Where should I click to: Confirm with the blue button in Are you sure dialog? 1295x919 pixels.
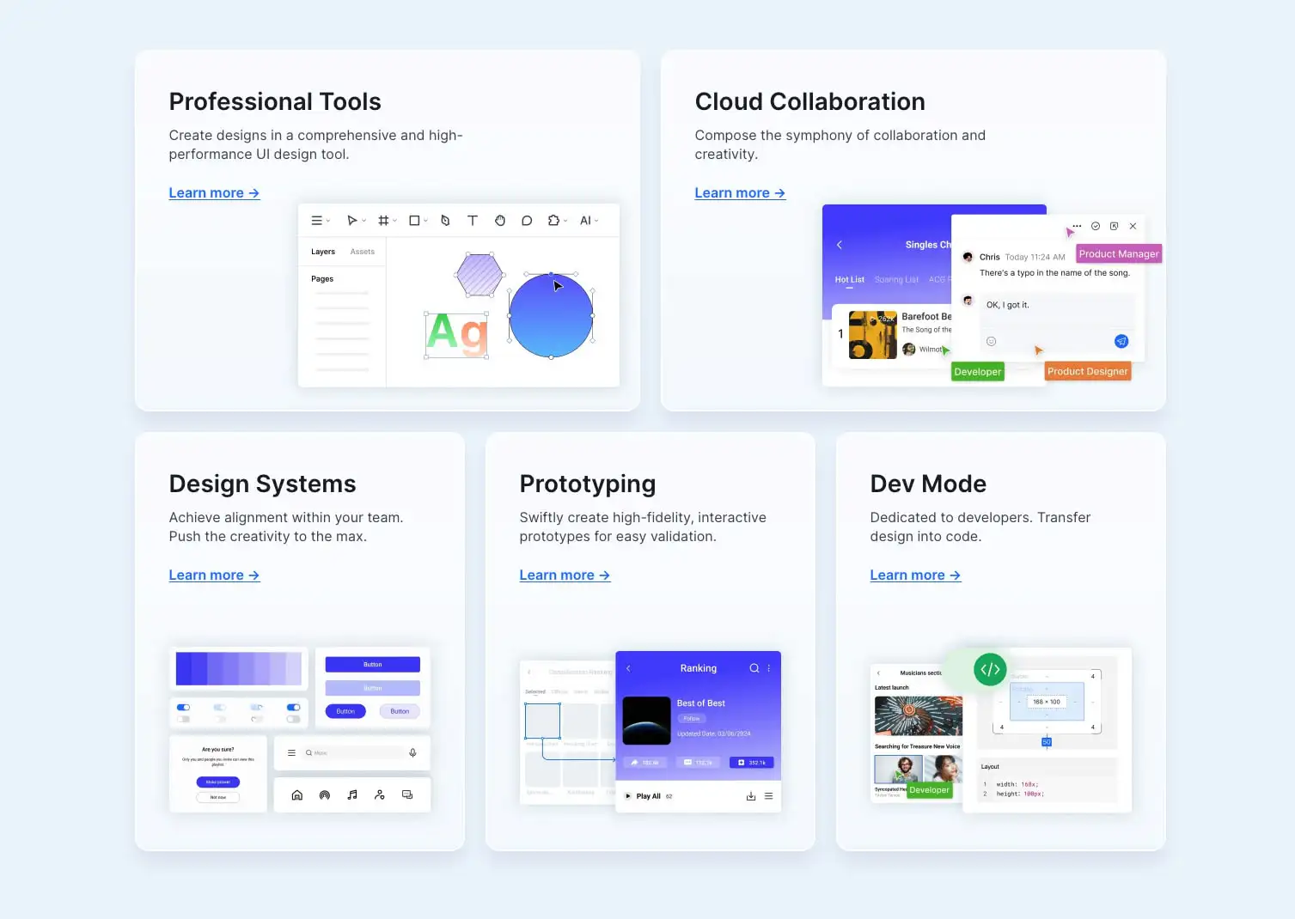(218, 782)
